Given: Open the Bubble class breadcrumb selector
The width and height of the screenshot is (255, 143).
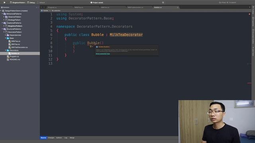Looking at the screenshot, I should coord(45,11).
